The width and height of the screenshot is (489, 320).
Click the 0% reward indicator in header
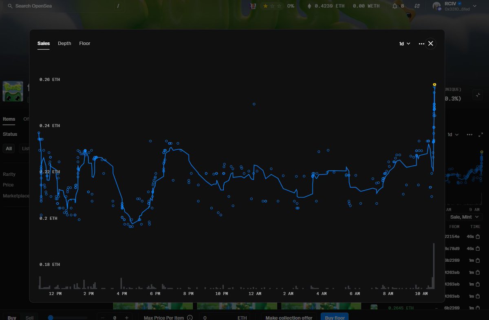[x=291, y=6]
